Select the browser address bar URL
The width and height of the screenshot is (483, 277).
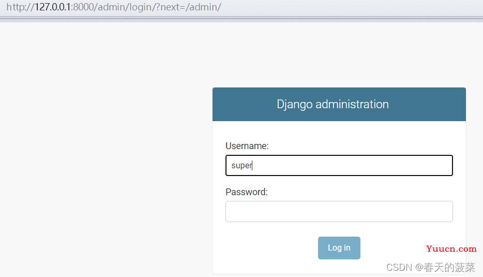114,7
